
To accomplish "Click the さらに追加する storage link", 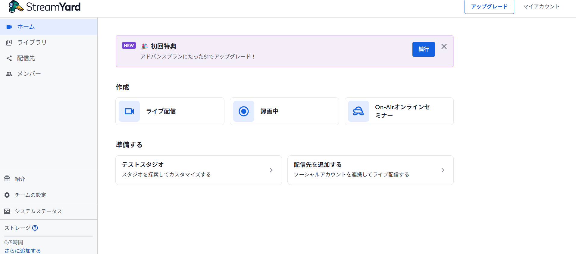I will (23, 251).
